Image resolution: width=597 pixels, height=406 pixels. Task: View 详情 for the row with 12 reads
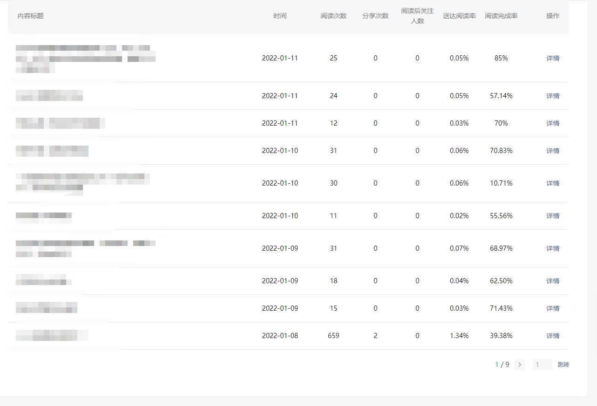553,123
